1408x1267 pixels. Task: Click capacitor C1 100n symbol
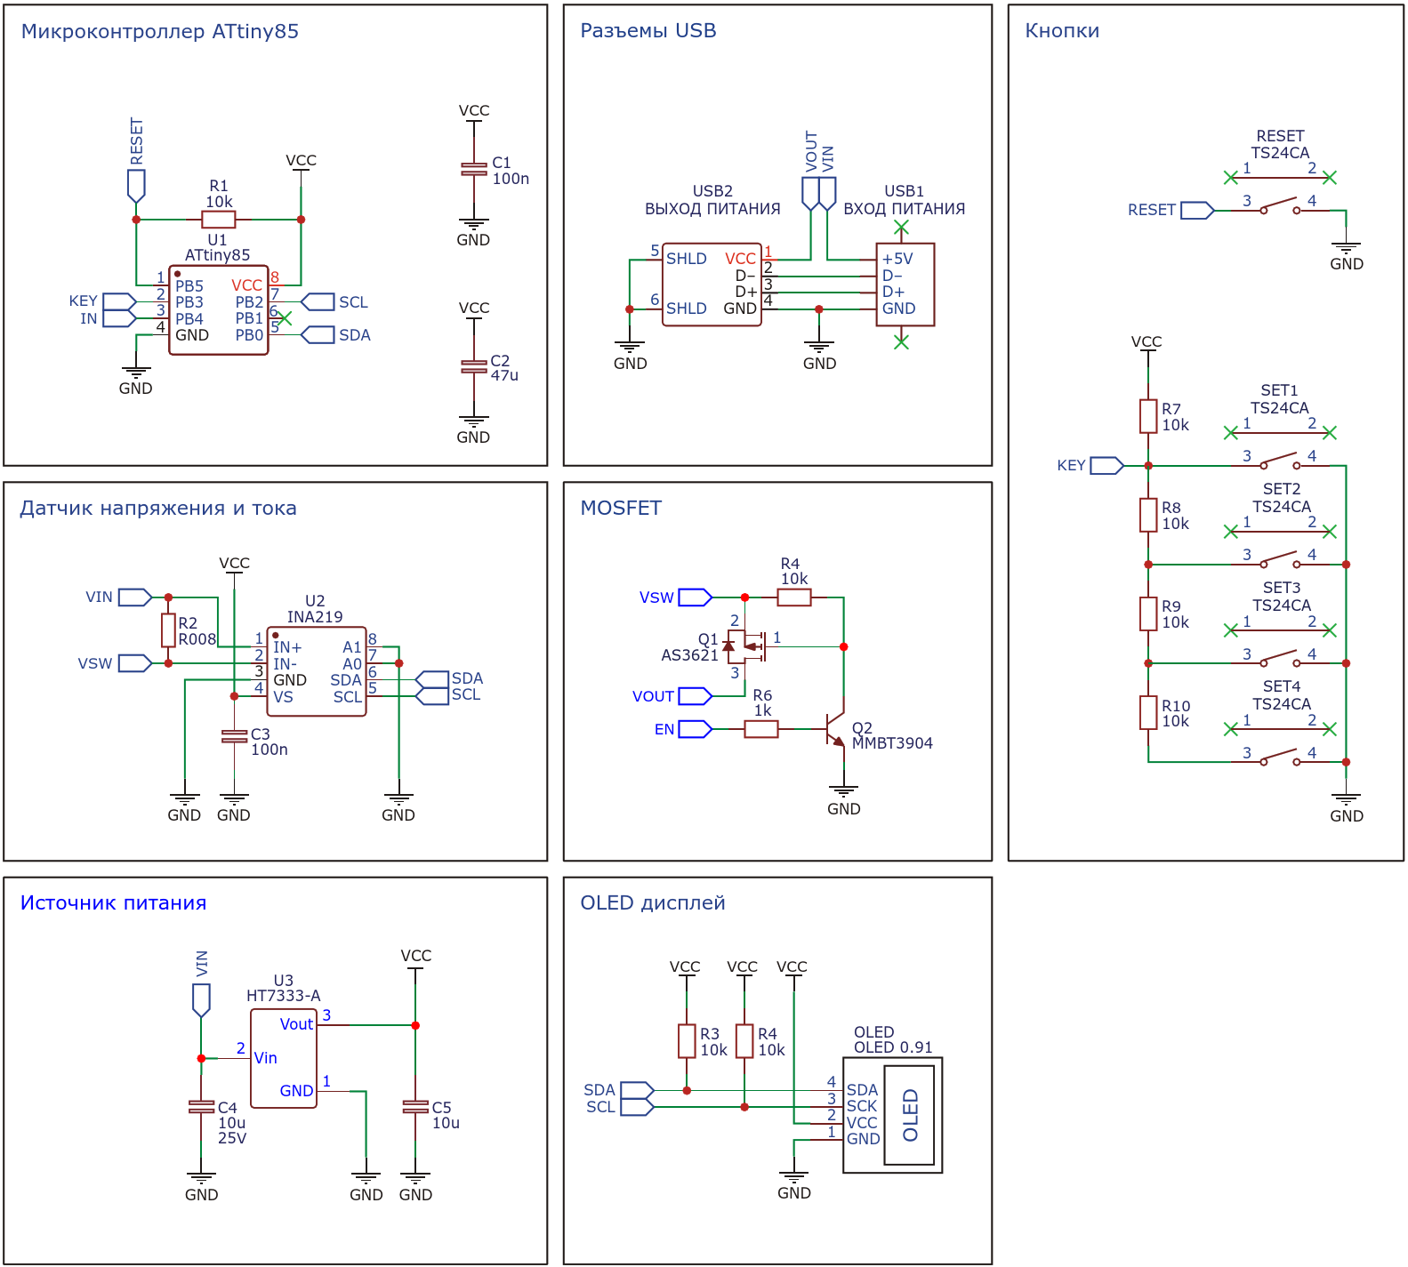(473, 169)
